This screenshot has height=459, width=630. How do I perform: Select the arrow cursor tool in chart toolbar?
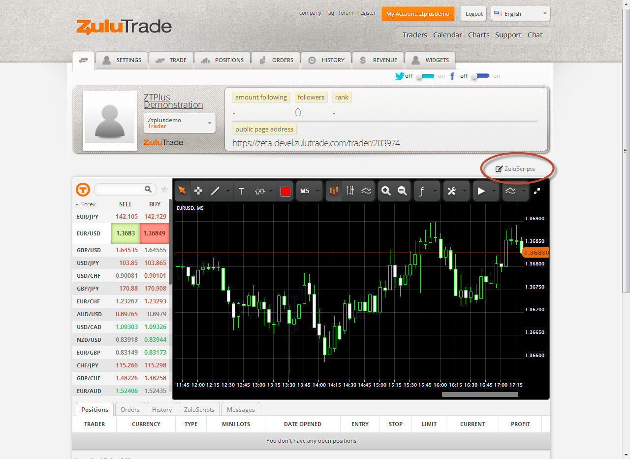click(182, 191)
